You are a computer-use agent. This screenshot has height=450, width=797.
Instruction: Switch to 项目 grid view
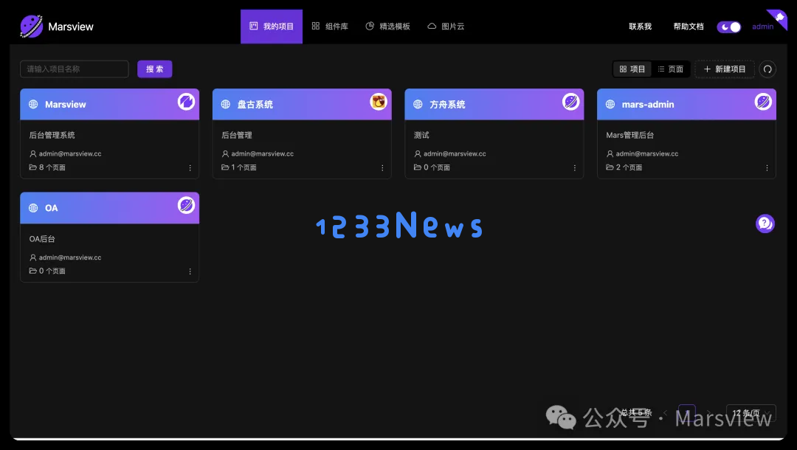pyautogui.click(x=632, y=69)
